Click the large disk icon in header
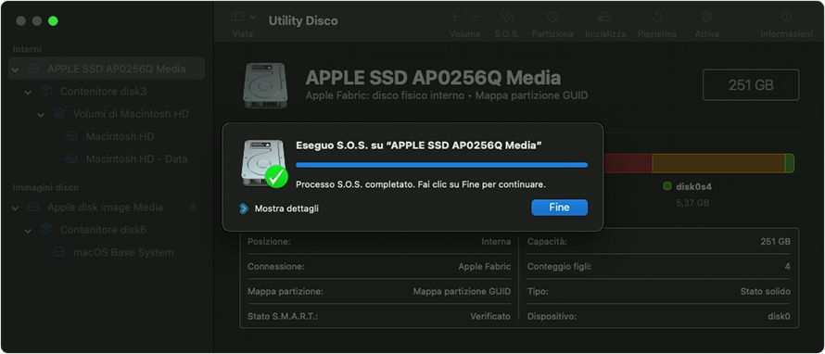The image size is (825, 354). click(x=265, y=86)
